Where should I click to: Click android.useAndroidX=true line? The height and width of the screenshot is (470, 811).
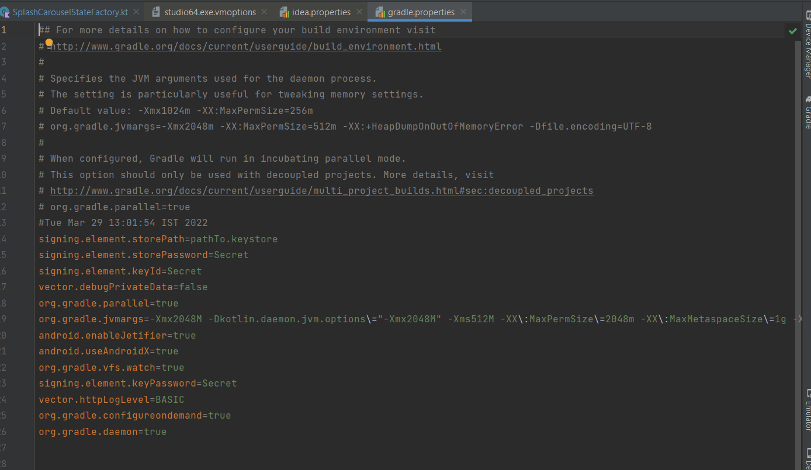point(108,351)
